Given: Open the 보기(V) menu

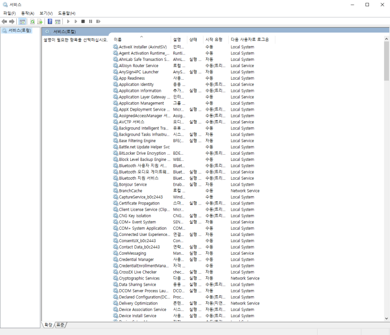Looking at the screenshot, I should tap(46, 13).
